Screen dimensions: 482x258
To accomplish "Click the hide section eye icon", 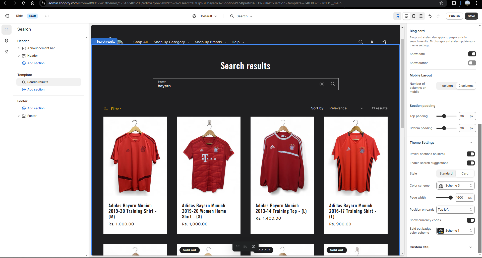I will pos(254,246).
